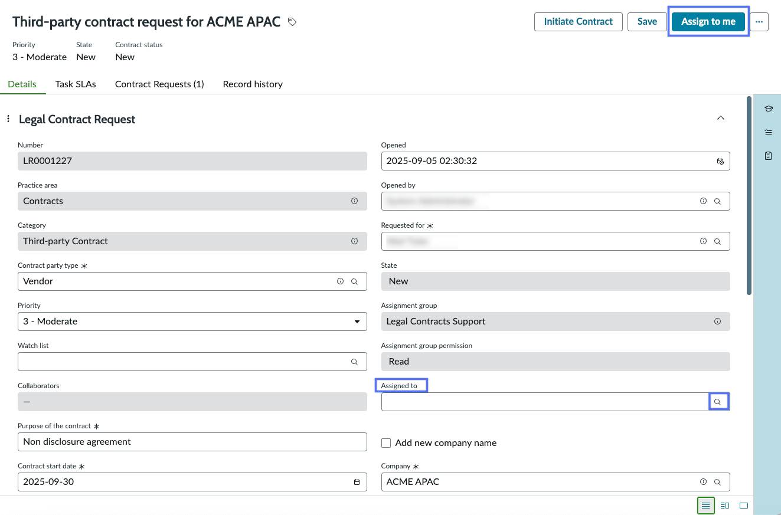Open the checklist icon in the right sidebar
The image size is (781, 515).
click(768, 132)
